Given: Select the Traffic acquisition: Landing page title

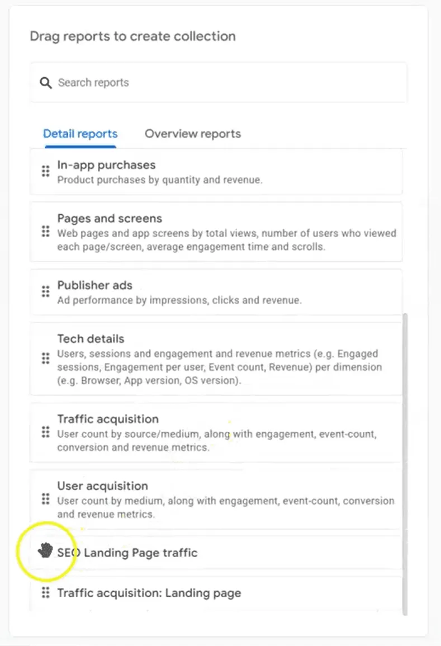Looking at the screenshot, I should 149,593.
